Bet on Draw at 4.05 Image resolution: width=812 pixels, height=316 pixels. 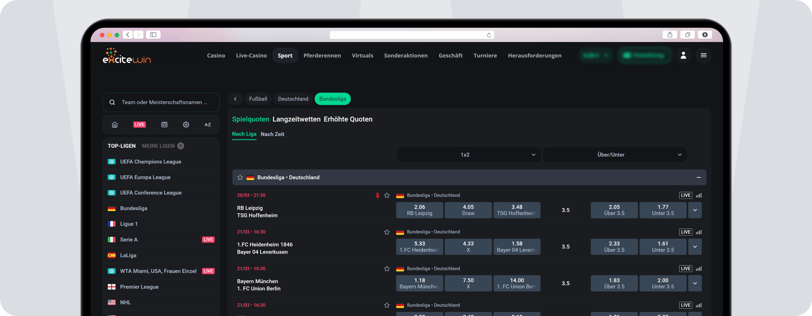pos(468,210)
